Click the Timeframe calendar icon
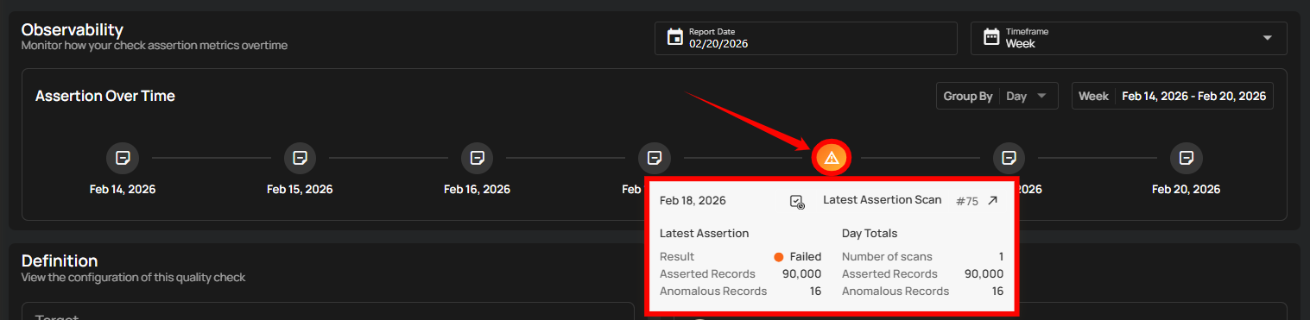1310x320 pixels. pyautogui.click(x=991, y=38)
